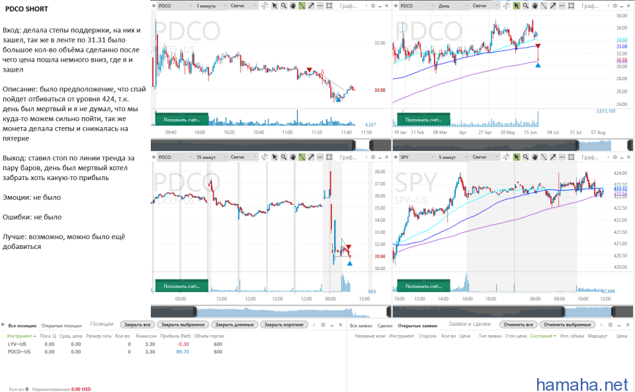Toggle link indicator dot on PDCO 15-minute chart

pyautogui.click(x=153, y=157)
